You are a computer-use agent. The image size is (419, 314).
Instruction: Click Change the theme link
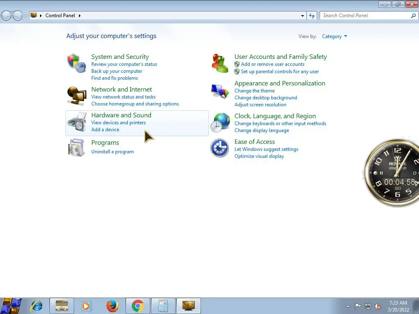point(255,91)
